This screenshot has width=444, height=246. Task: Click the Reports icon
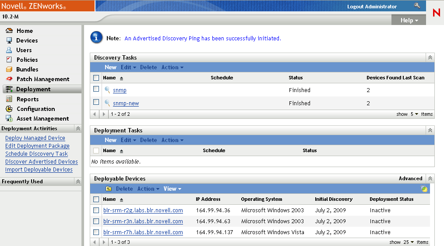tap(9, 99)
